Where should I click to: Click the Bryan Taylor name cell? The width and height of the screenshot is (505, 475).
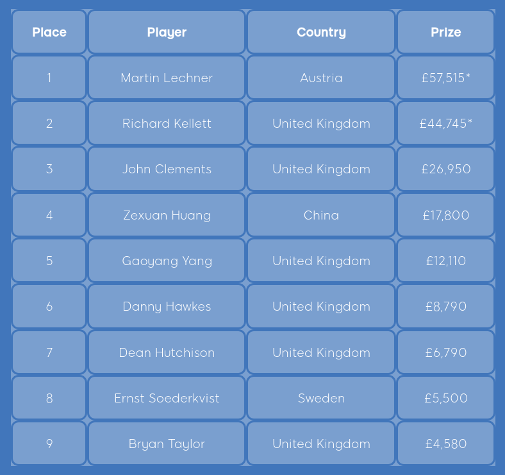click(167, 444)
